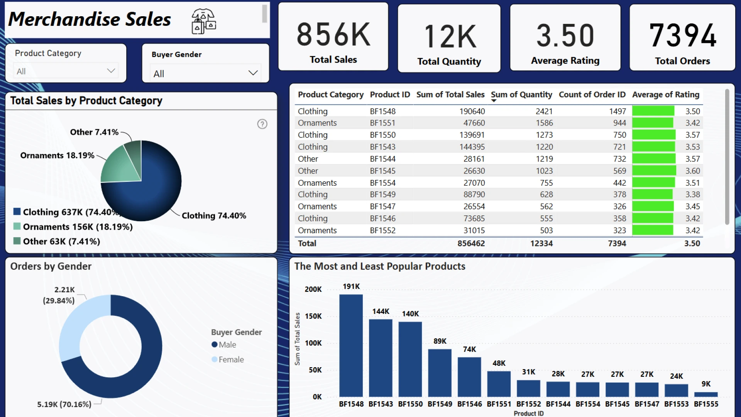Click the Orders by Gender title
Image resolution: width=741 pixels, height=417 pixels.
click(51, 266)
